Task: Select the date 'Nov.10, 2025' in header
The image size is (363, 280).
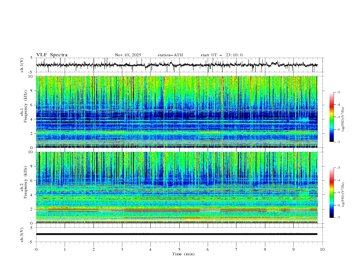Action: [128, 55]
